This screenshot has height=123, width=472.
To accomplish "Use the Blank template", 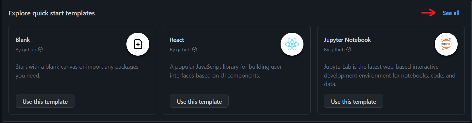I will coord(45,101).
